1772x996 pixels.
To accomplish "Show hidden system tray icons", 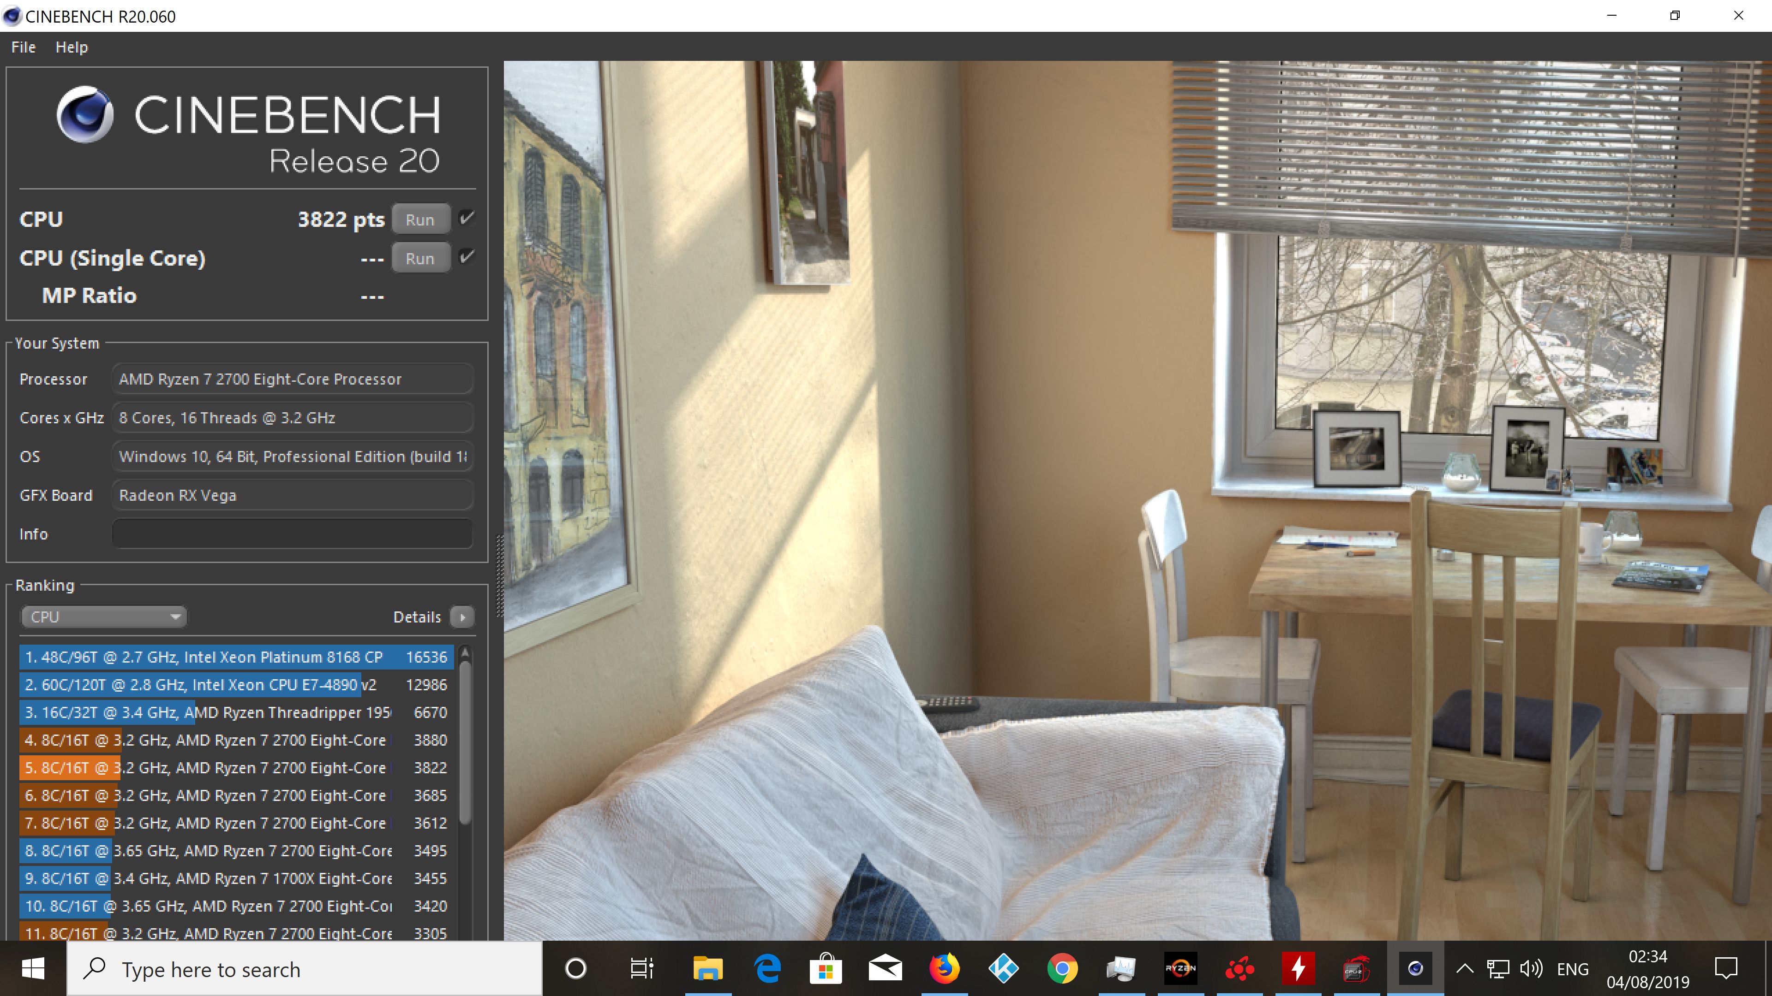I will 1465,968.
